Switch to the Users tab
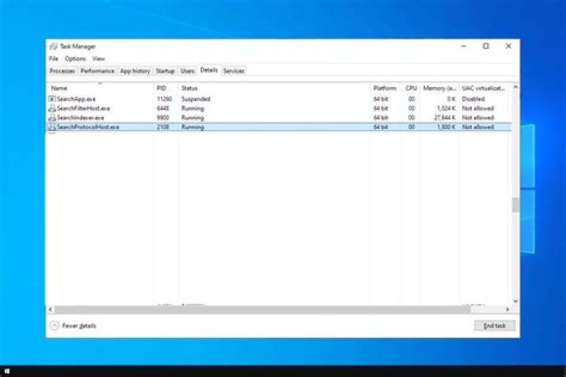566x377 pixels. tap(187, 71)
